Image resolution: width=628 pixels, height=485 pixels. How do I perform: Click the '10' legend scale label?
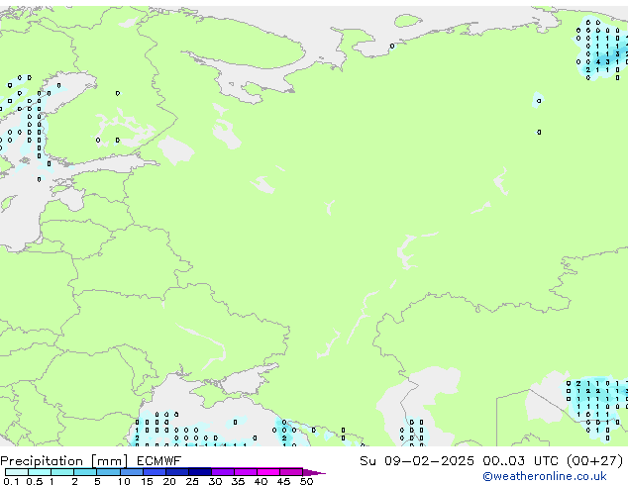[124, 481]
